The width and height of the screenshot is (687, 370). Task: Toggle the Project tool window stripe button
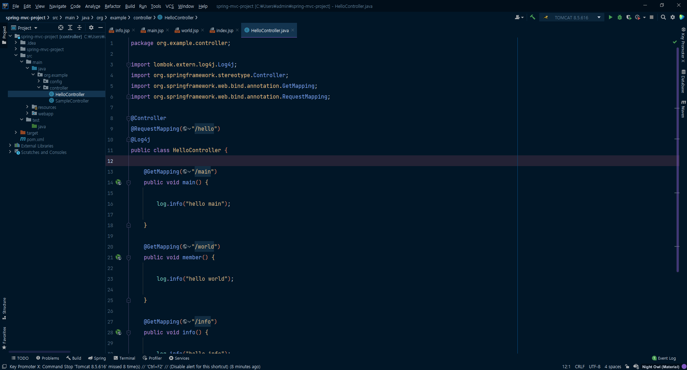coord(4,35)
